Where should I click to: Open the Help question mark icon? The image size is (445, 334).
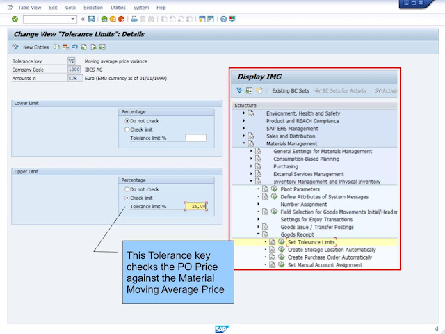(x=223, y=19)
